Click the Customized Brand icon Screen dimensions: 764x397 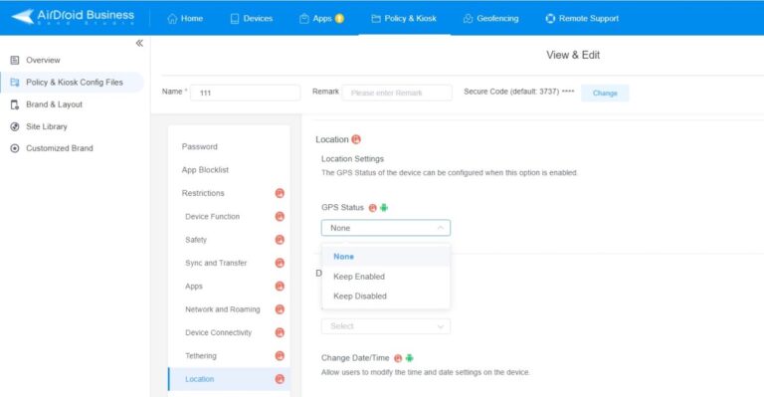(15, 148)
